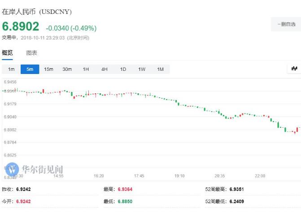Screen dimensions: 301x213
Task: Click the 最高 value 6.9364
Action: (x=124, y=190)
